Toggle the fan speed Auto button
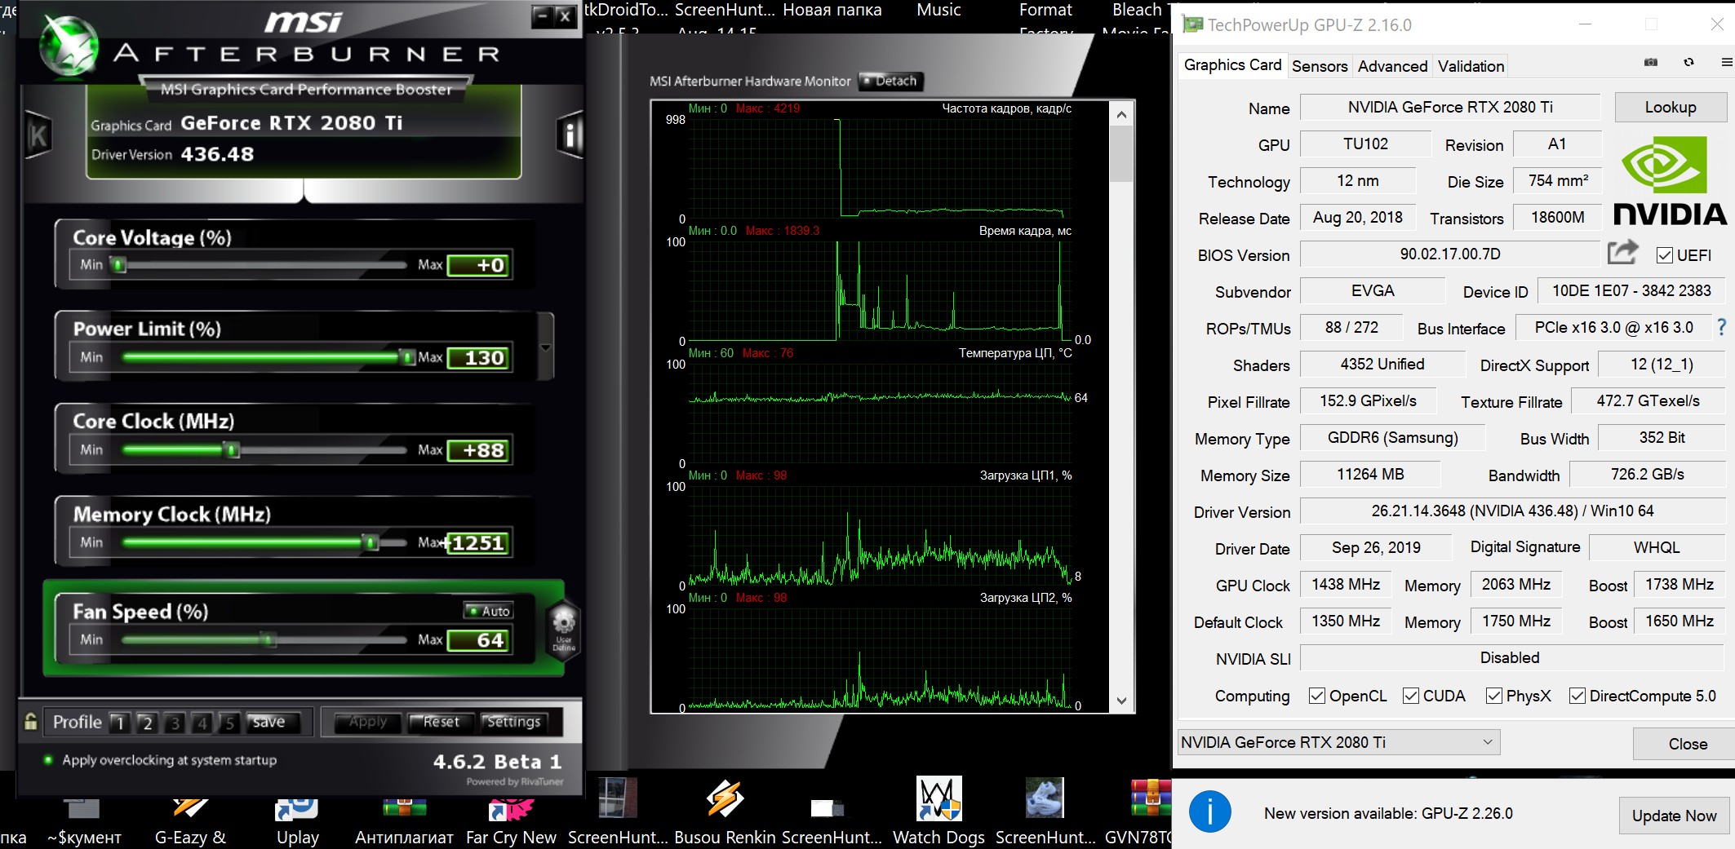 click(488, 611)
